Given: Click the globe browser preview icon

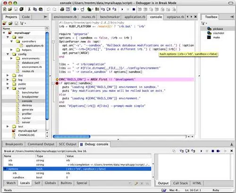Looking at the screenshot, I should pos(75,9).
